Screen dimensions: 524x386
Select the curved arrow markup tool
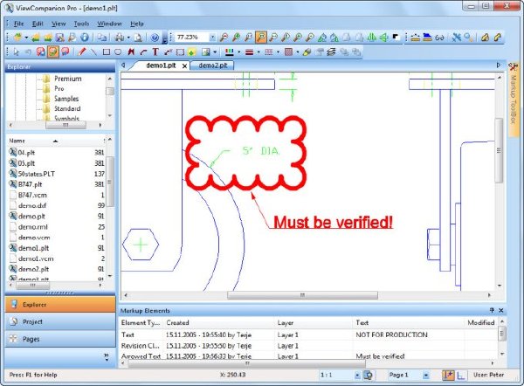tap(143, 52)
